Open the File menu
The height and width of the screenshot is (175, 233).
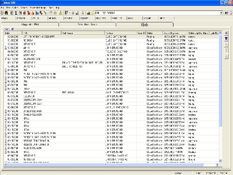[x=3, y=7]
